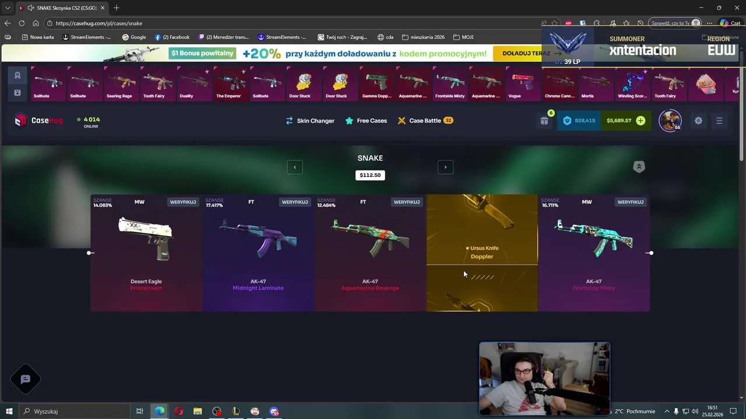Click the $5,689.57 balance
Viewport: 746px width, 419px height.
(619, 120)
